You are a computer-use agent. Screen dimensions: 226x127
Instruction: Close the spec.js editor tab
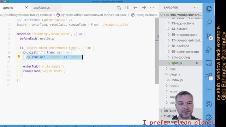pyautogui.click(x=26, y=7)
